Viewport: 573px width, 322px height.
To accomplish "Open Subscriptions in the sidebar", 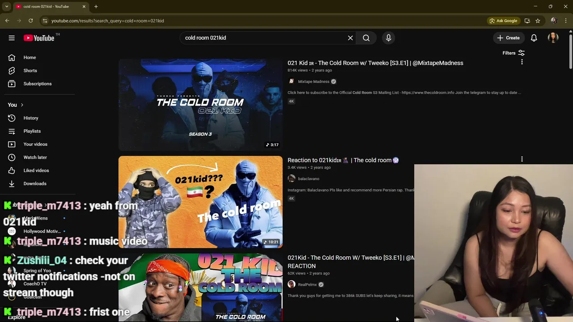I will 38,84.
